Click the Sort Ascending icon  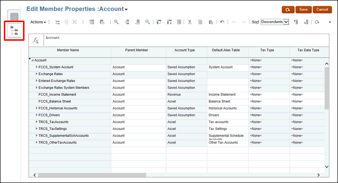tap(296, 22)
